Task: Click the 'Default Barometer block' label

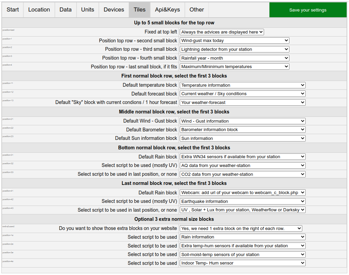Action: coord(152,130)
